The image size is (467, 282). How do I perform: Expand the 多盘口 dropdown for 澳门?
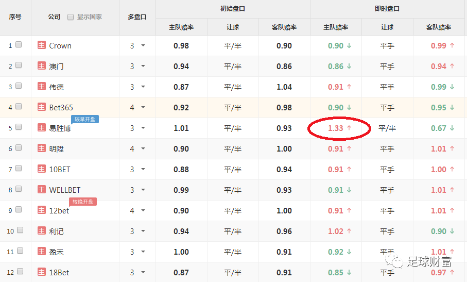click(143, 66)
